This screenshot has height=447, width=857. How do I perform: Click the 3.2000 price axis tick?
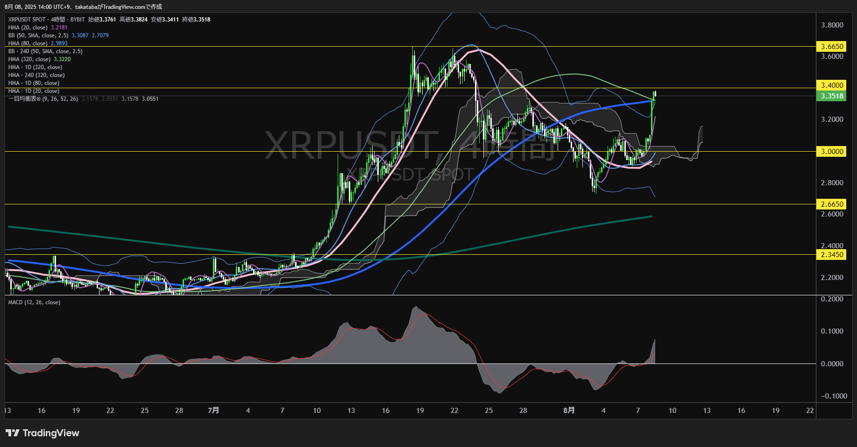tap(832, 119)
